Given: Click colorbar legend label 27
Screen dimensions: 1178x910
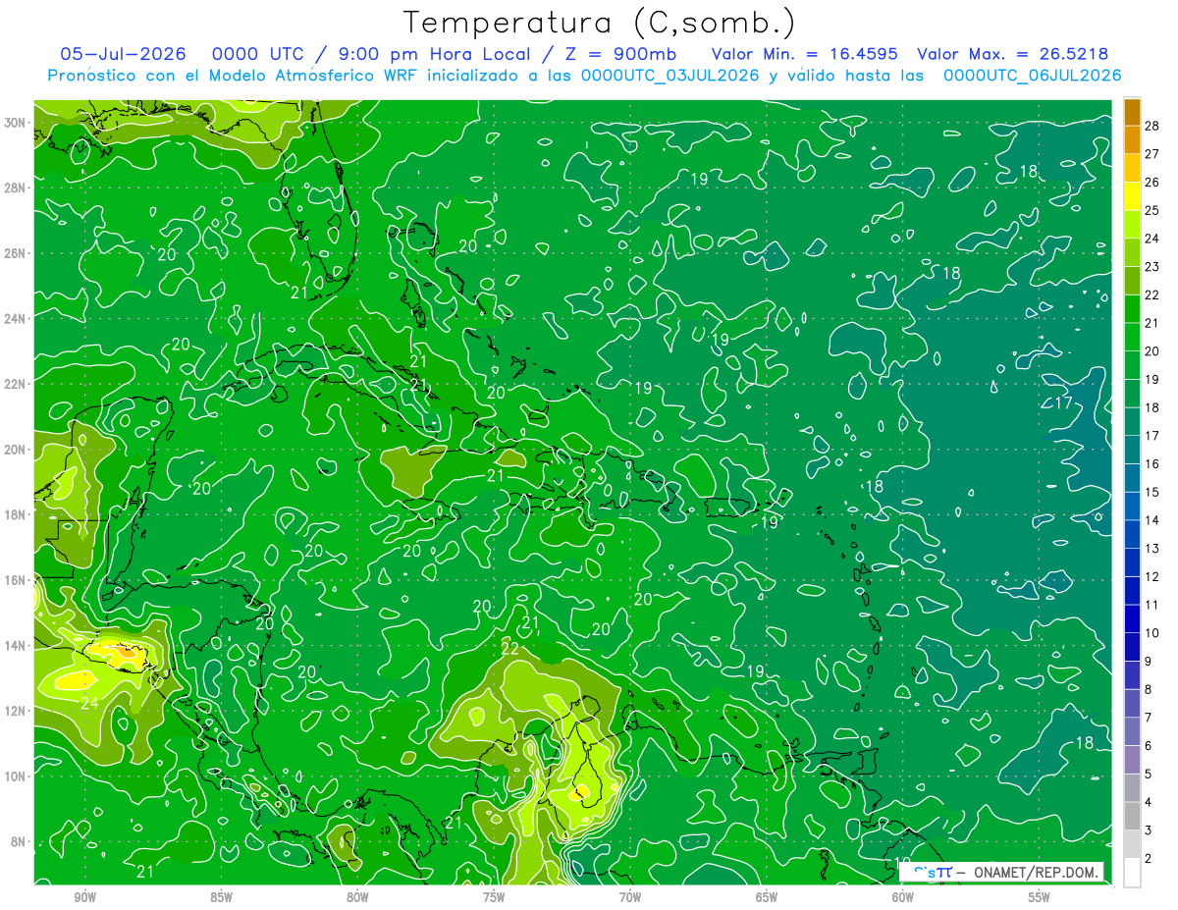Looking at the screenshot, I should [1152, 154].
